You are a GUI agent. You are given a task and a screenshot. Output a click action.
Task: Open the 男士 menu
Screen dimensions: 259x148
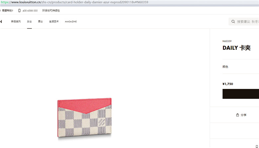tap(41, 22)
